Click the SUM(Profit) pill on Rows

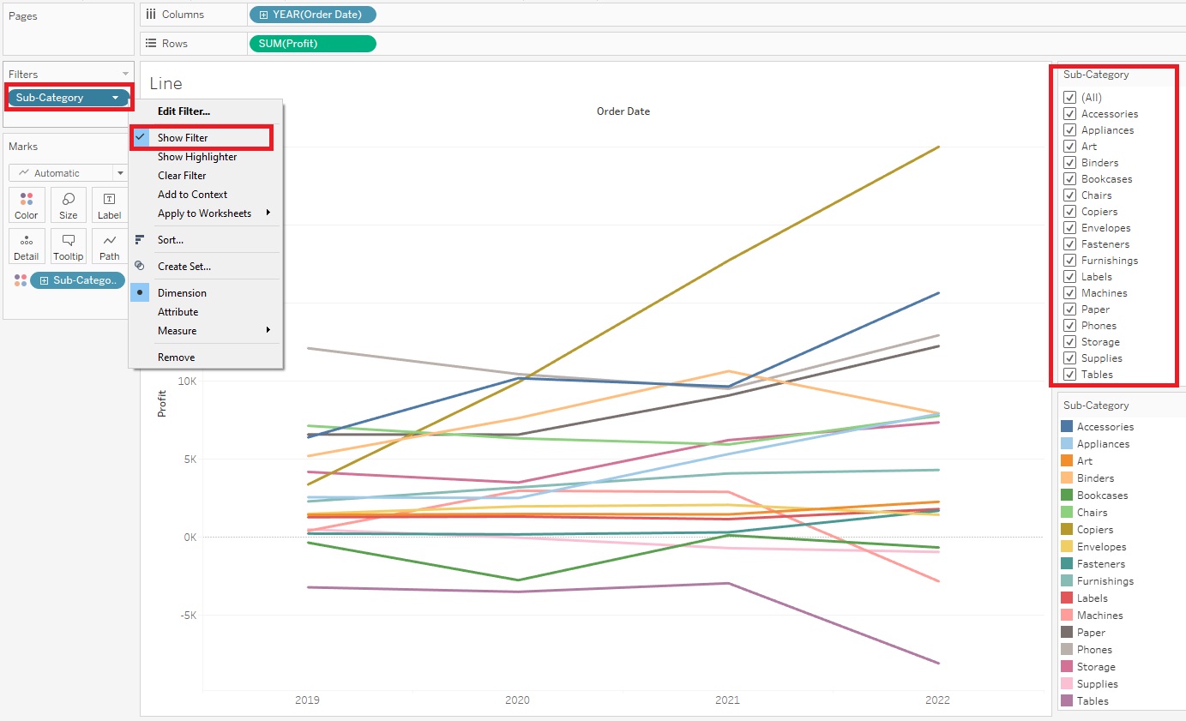(312, 44)
